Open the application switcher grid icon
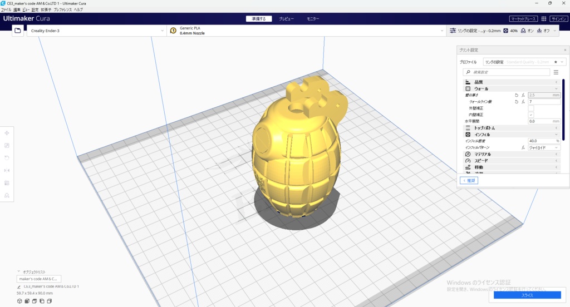 pos(544,18)
